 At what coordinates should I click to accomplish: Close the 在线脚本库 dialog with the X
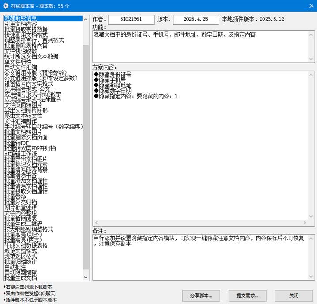click(311, 6)
